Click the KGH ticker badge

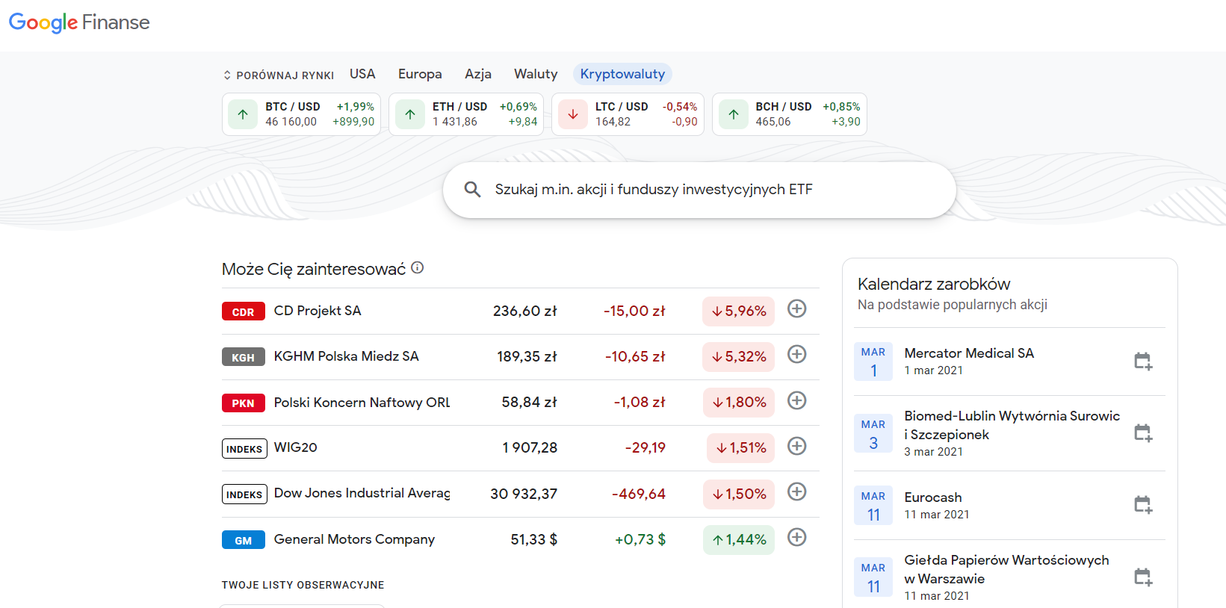click(244, 357)
